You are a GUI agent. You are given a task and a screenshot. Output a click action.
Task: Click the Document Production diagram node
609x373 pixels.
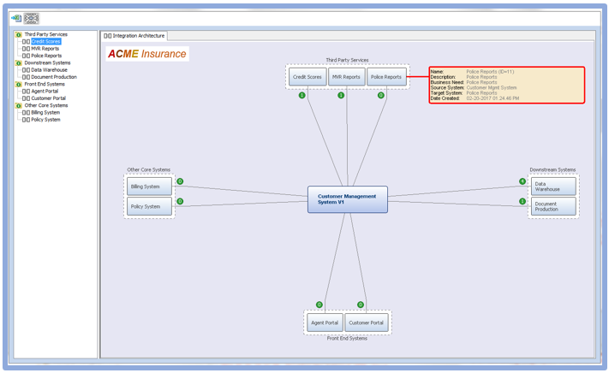[553, 206]
